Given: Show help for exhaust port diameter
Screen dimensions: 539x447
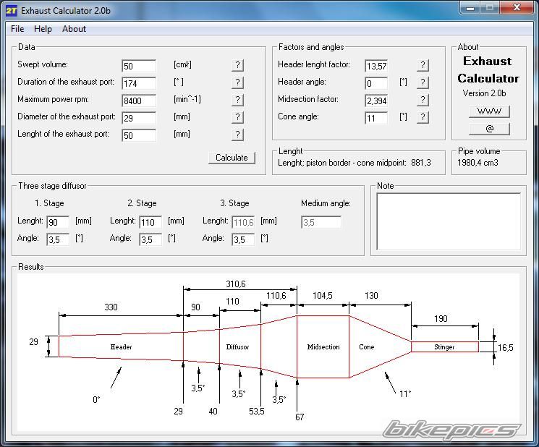Looking at the screenshot, I should point(237,117).
